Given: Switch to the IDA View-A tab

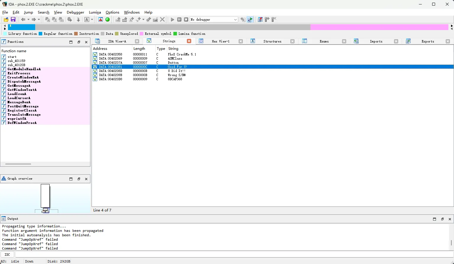Looking at the screenshot, I should [x=117, y=41].
